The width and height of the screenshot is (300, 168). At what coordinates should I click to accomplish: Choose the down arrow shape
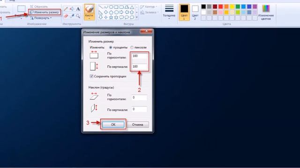tap(101, 17)
